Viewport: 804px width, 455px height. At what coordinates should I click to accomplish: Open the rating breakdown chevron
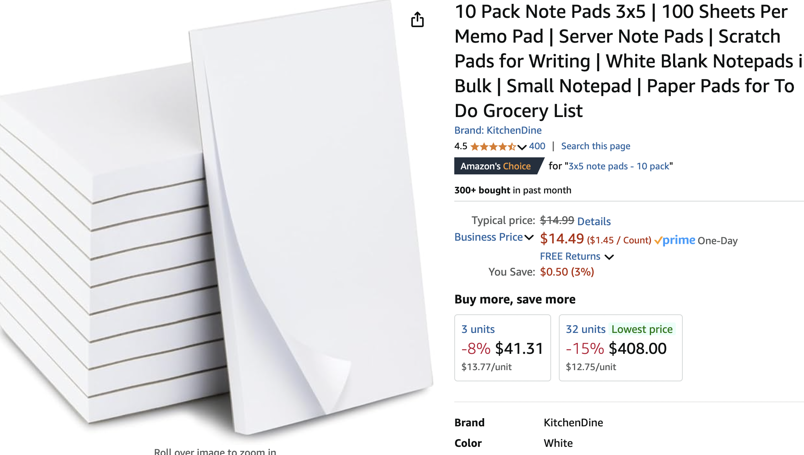click(522, 147)
